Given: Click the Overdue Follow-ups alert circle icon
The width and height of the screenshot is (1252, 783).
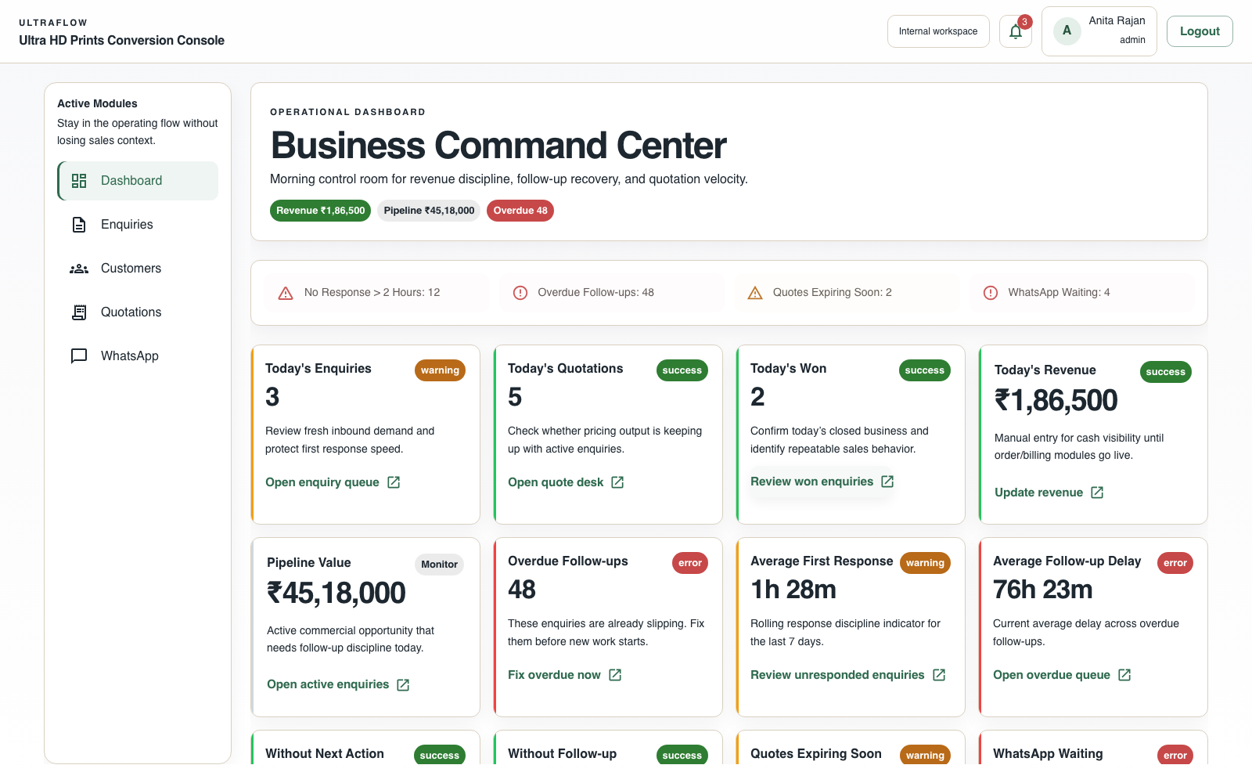Looking at the screenshot, I should [520, 293].
